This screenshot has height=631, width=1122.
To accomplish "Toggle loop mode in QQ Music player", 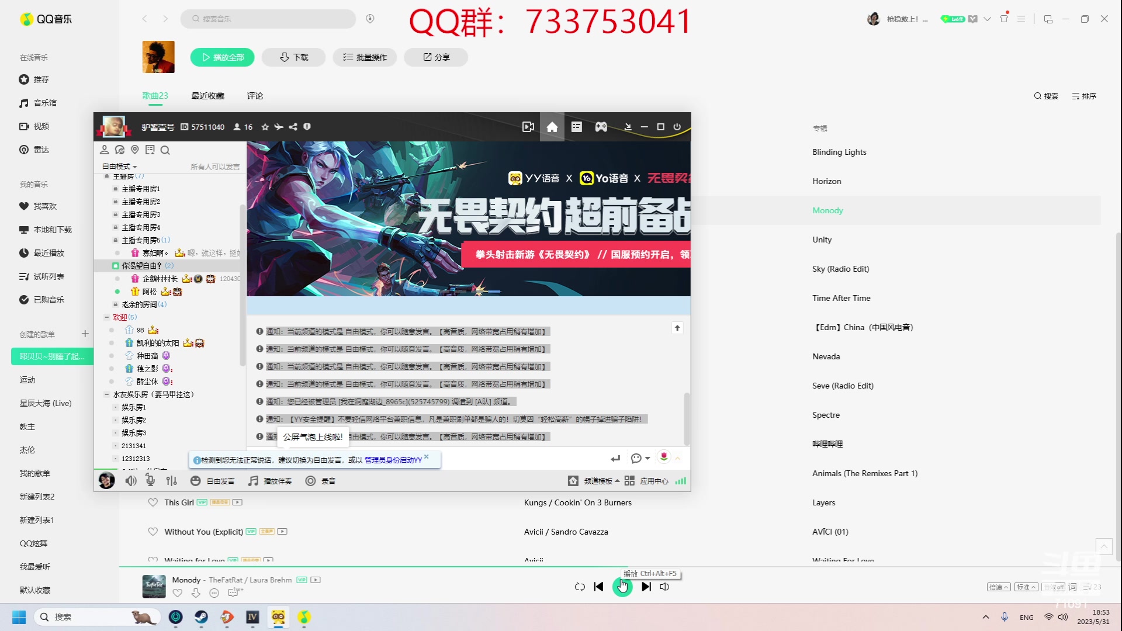I will (579, 587).
